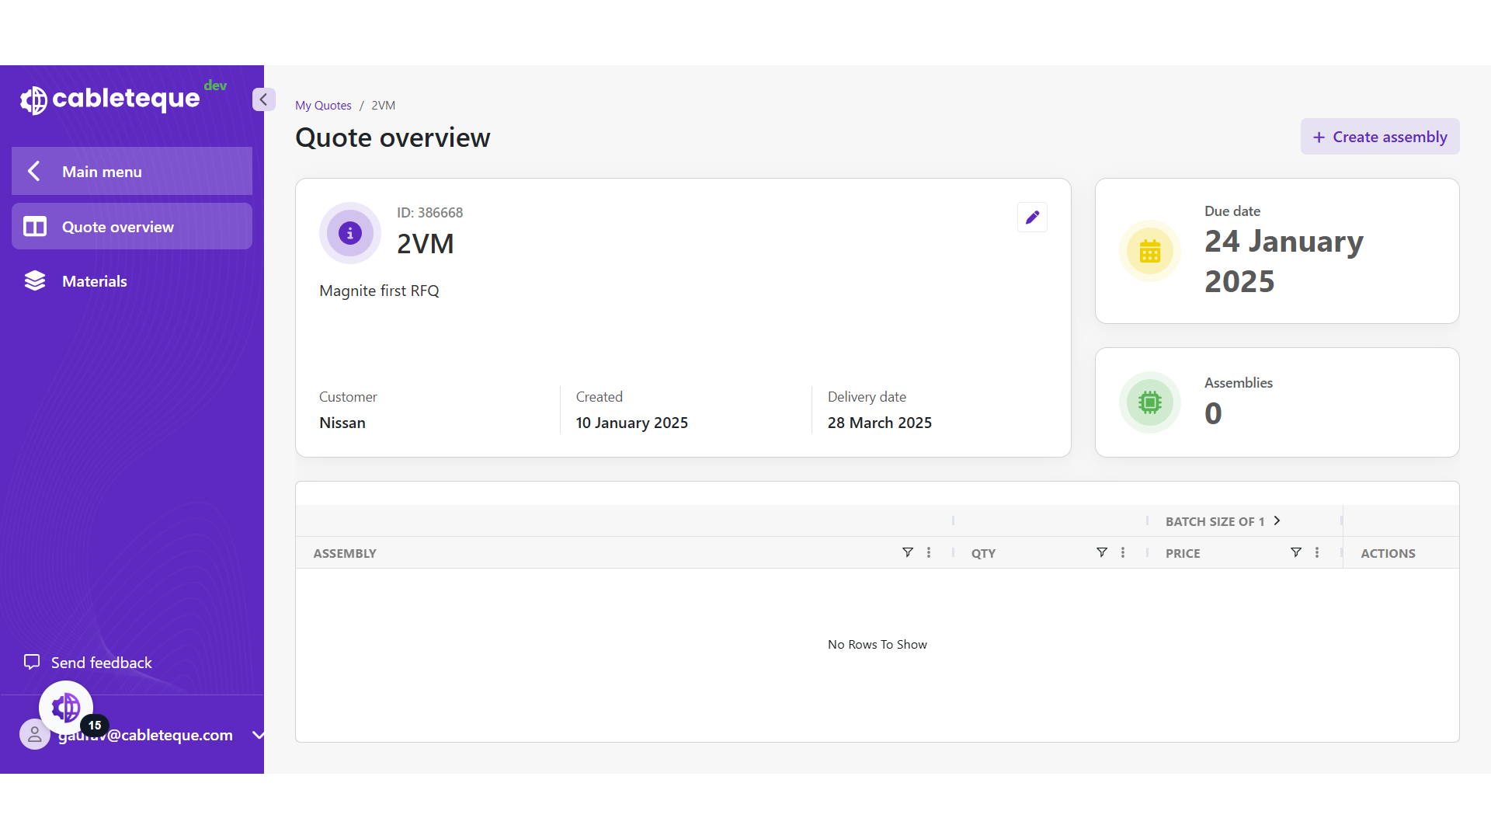Image resolution: width=1491 pixels, height=839 pixels.
Task: Open the filter icon in Assembly column
Action: pos(907,552)
